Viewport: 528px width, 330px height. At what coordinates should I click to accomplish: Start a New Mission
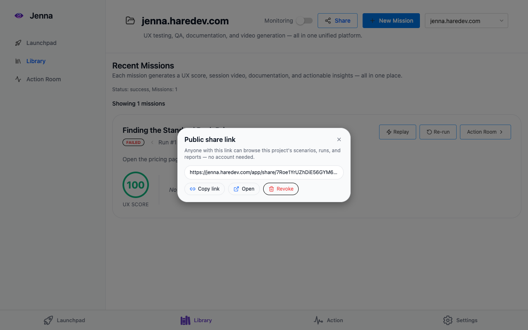391,21
